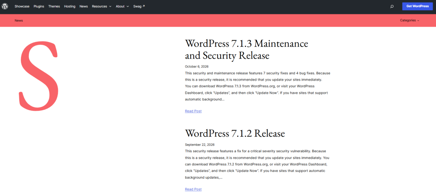This screenshot has height=193, width=436.
Task: Open the search magnifier icon
Action: pyautogui.click(x=392, y=6)
